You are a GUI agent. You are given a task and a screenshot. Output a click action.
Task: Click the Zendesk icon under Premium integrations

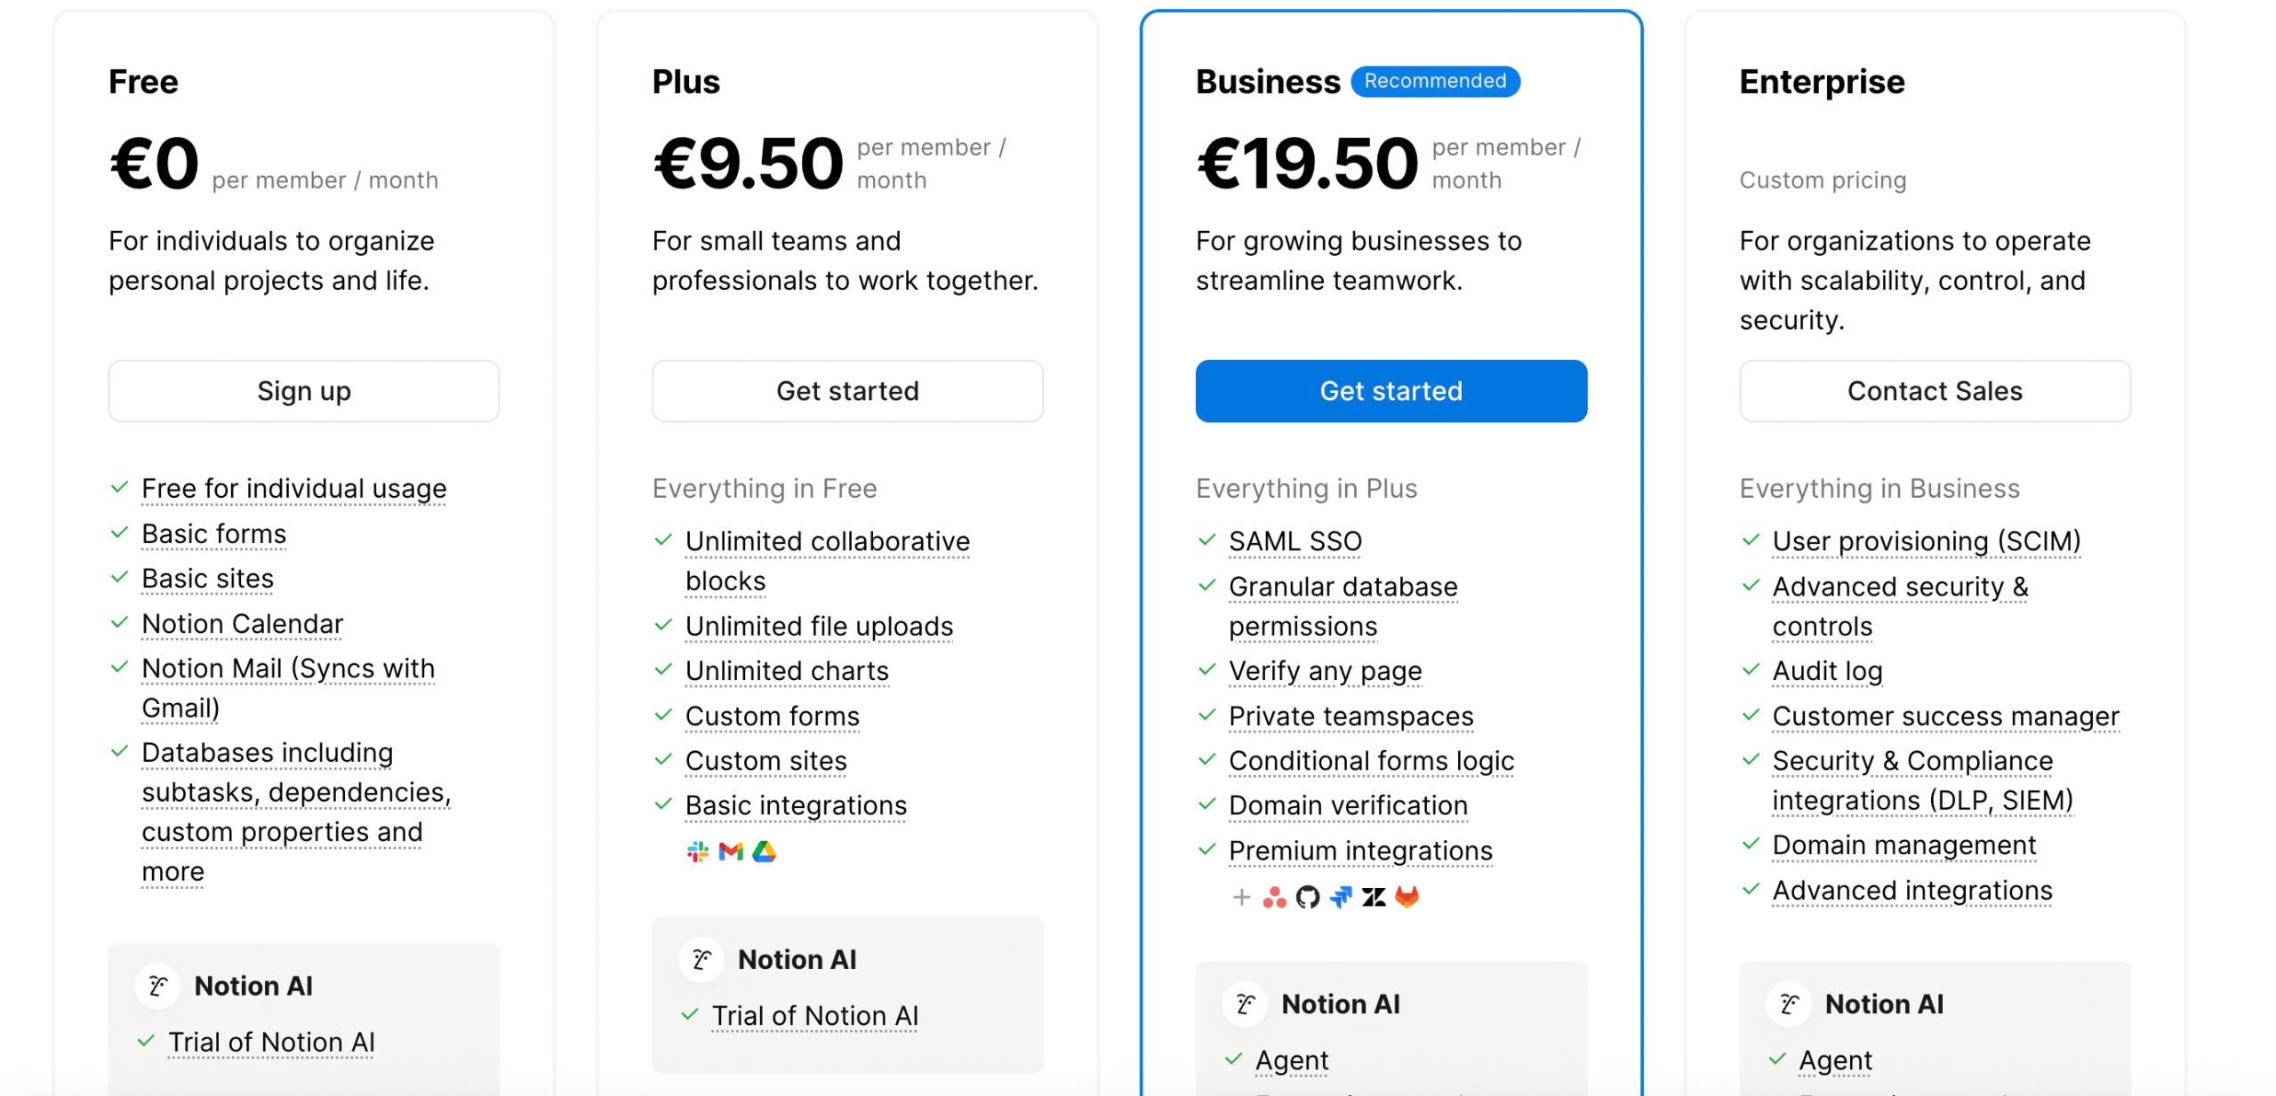click(x=1374, y=898)
